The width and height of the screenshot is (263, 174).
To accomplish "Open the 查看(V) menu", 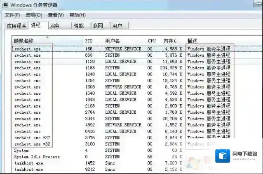I will 56,15.
